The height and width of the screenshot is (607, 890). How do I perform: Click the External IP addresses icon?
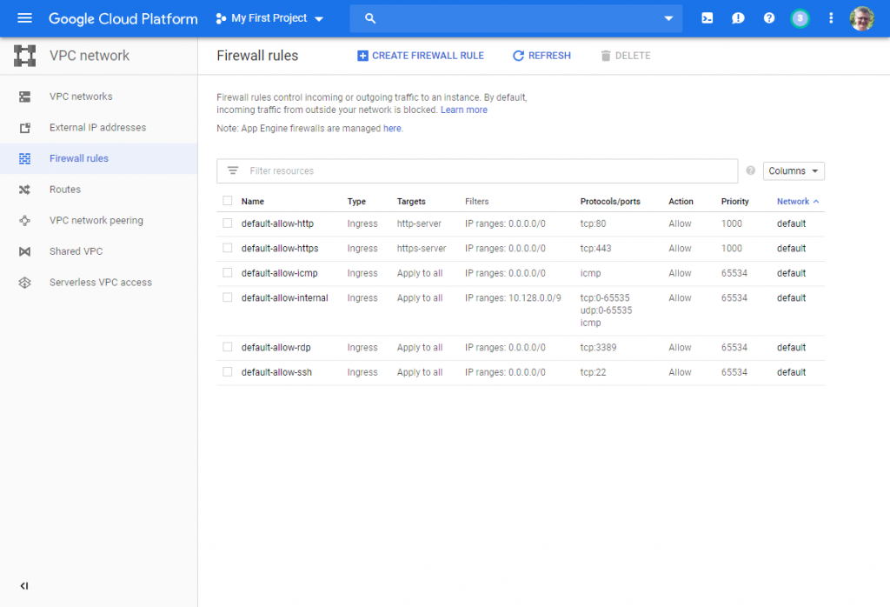[x=24, y=128]
